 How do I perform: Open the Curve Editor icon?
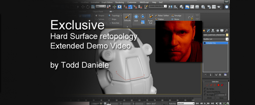click(x=192, y=7)
